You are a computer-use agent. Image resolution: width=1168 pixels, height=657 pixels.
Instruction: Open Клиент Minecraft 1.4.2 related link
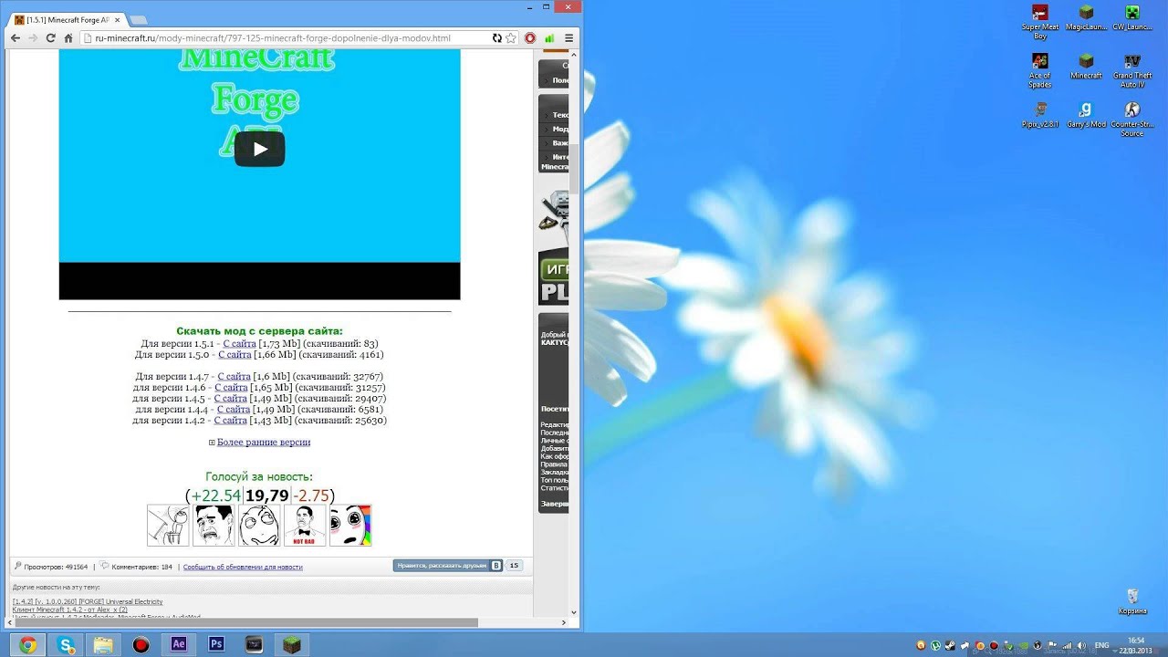coord(70,610)
